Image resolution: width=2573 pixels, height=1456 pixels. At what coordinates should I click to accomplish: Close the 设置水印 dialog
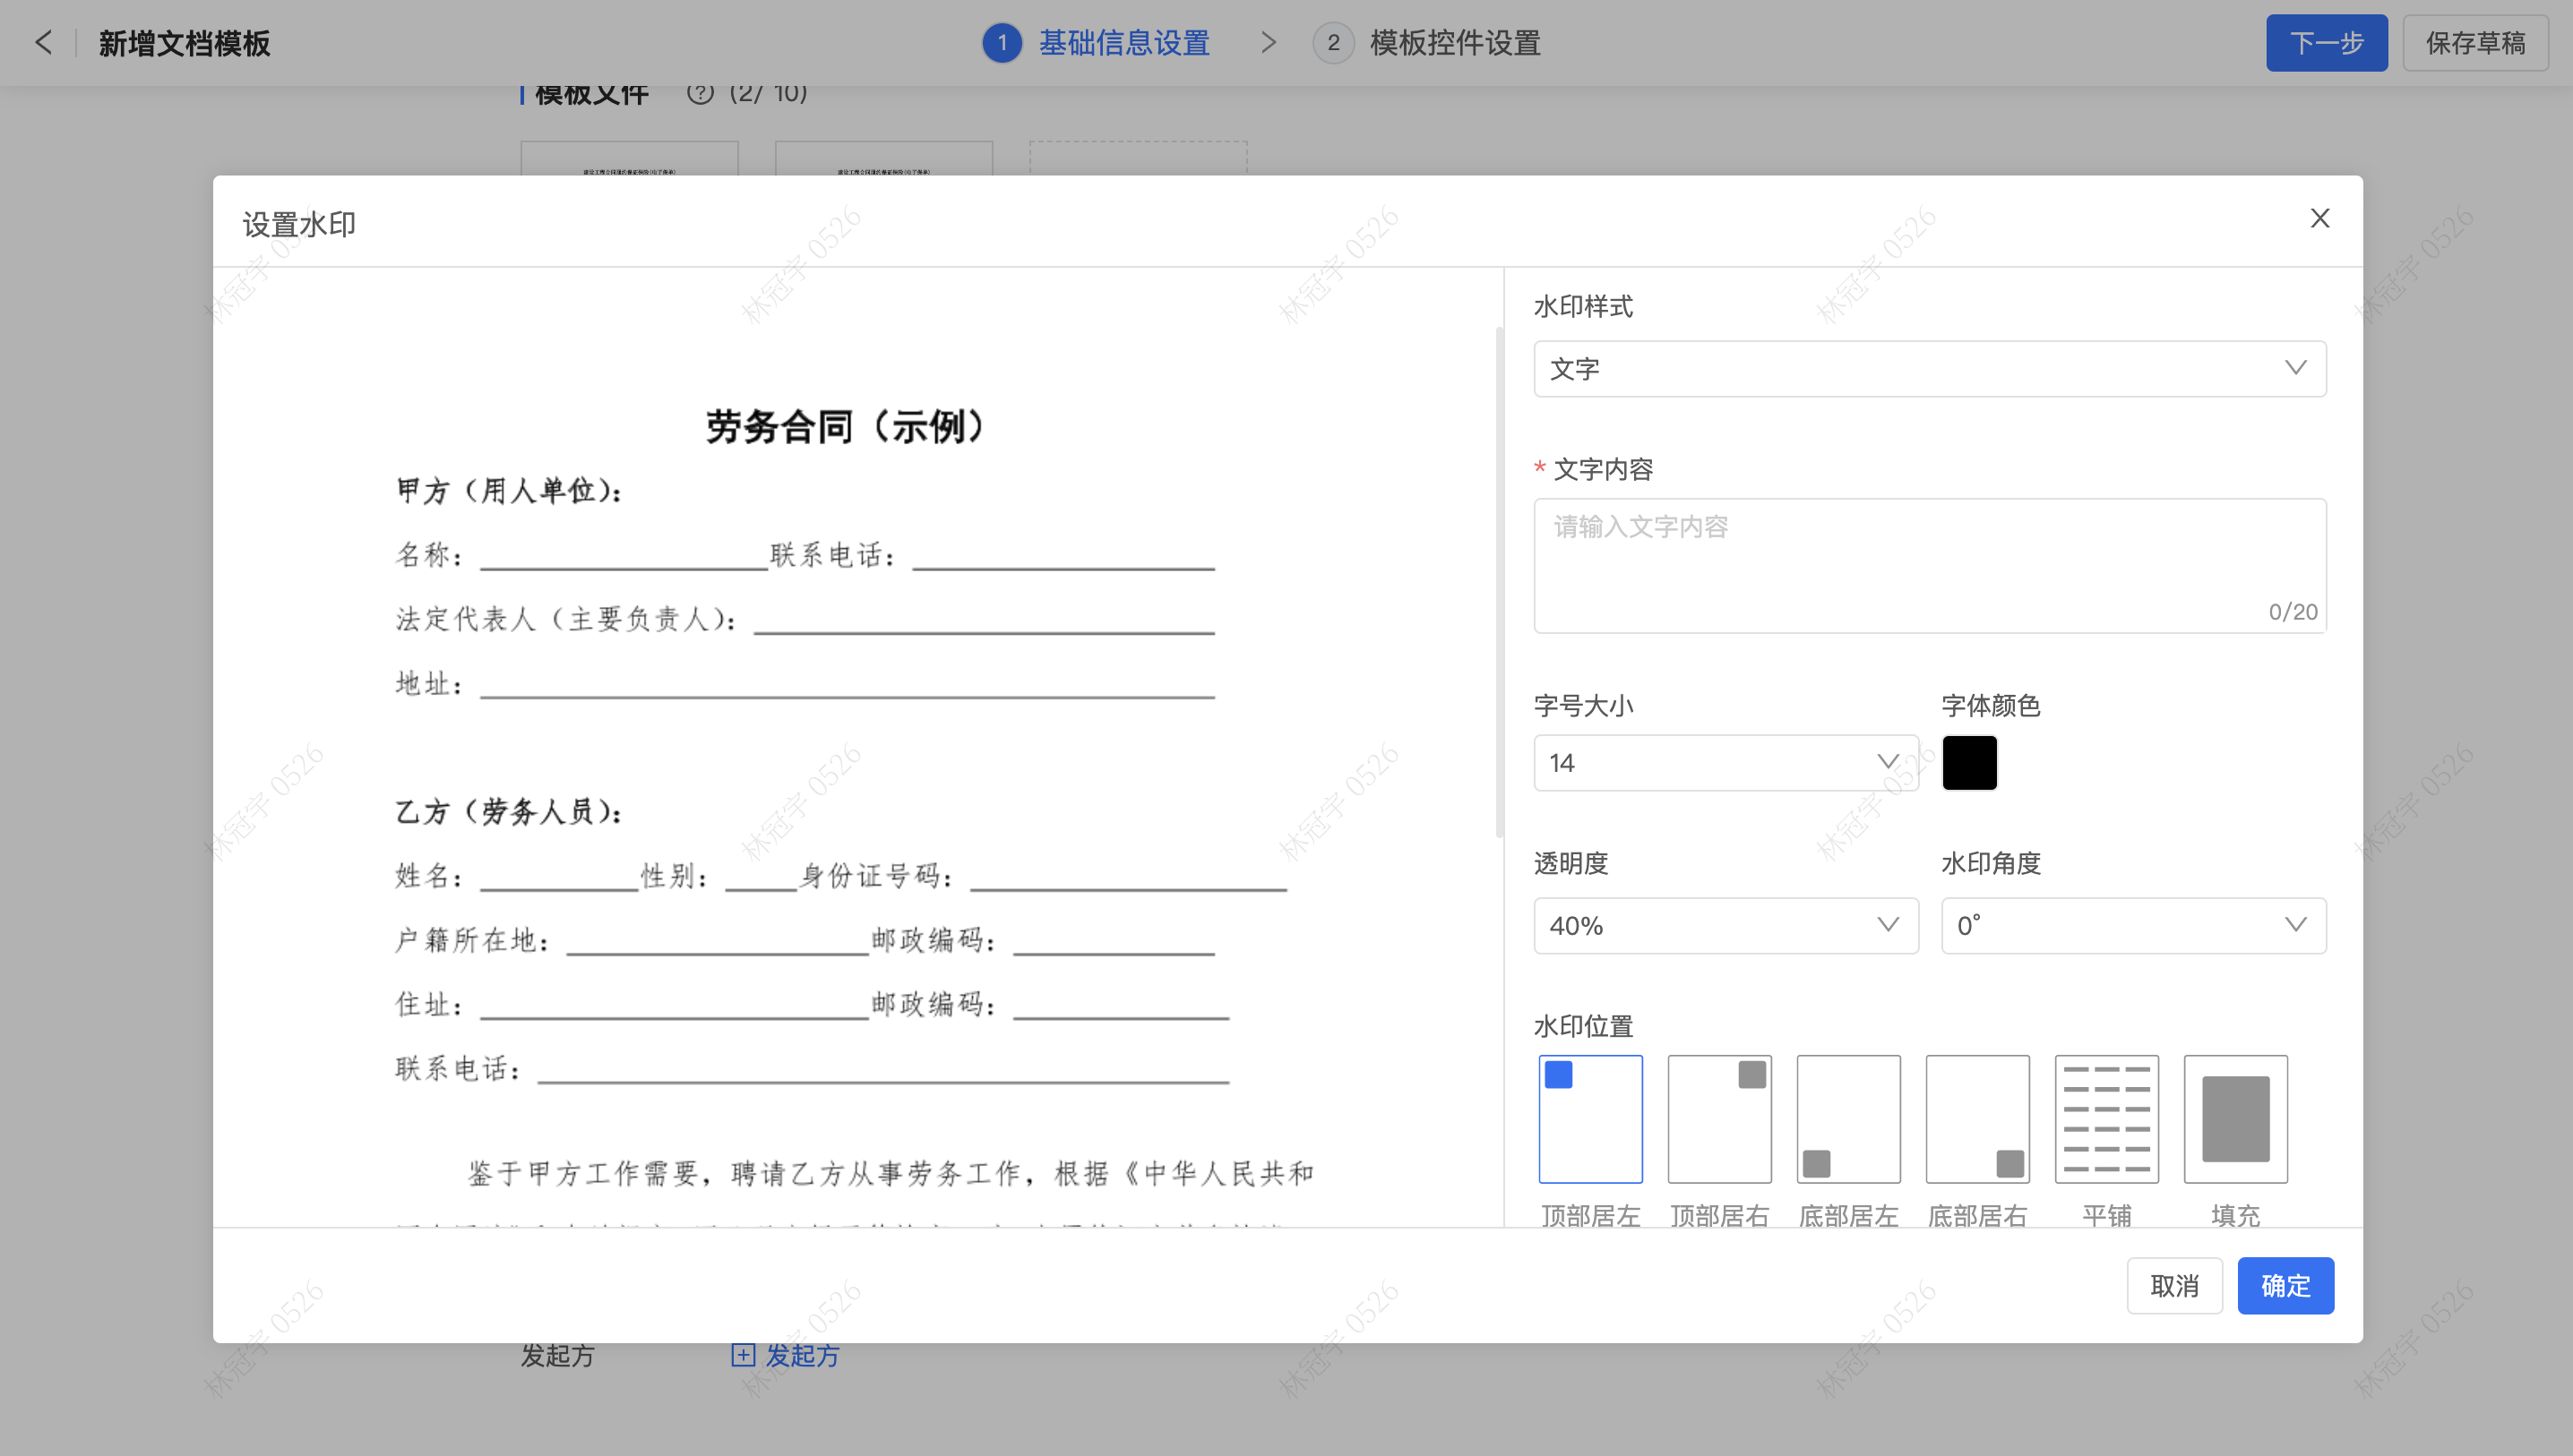tap(2319, 219)
